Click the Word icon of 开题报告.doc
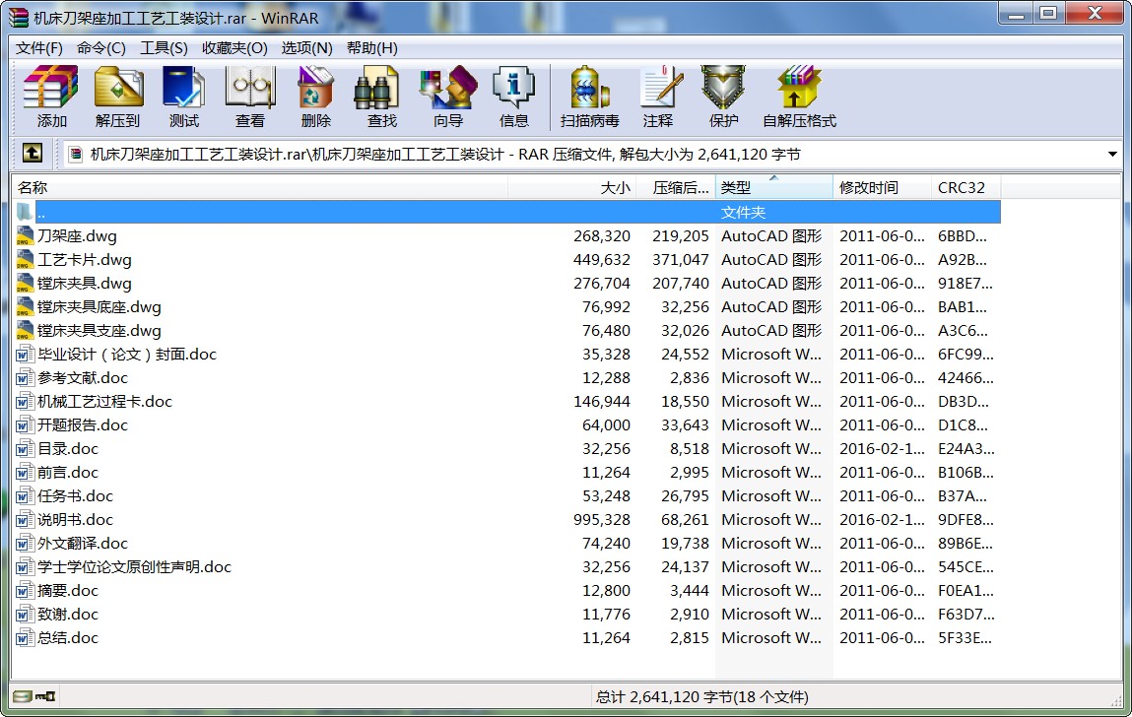Viewport: 1132px width, 717px height. [x=25, y=425]
